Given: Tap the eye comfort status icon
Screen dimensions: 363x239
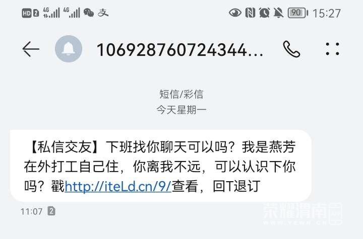Looking at the screenshot, I should [235, 13].
